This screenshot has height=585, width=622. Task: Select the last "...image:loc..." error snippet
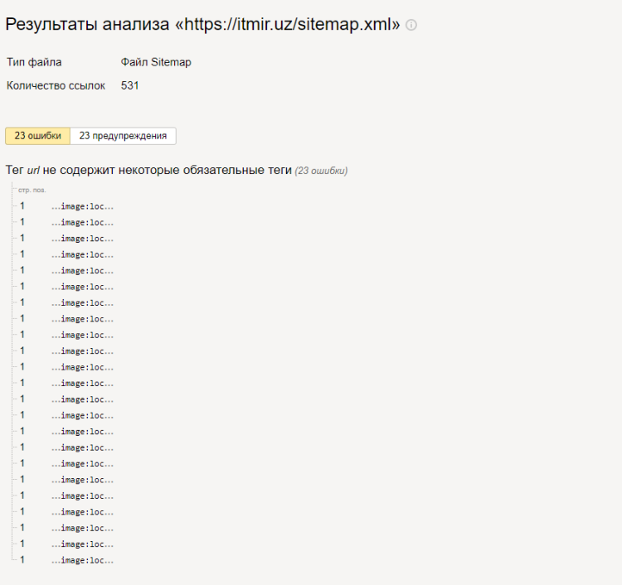pos(82,561)
